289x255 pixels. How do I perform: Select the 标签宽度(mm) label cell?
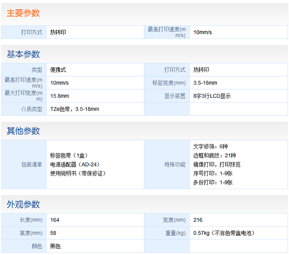[x=169, y=83]
